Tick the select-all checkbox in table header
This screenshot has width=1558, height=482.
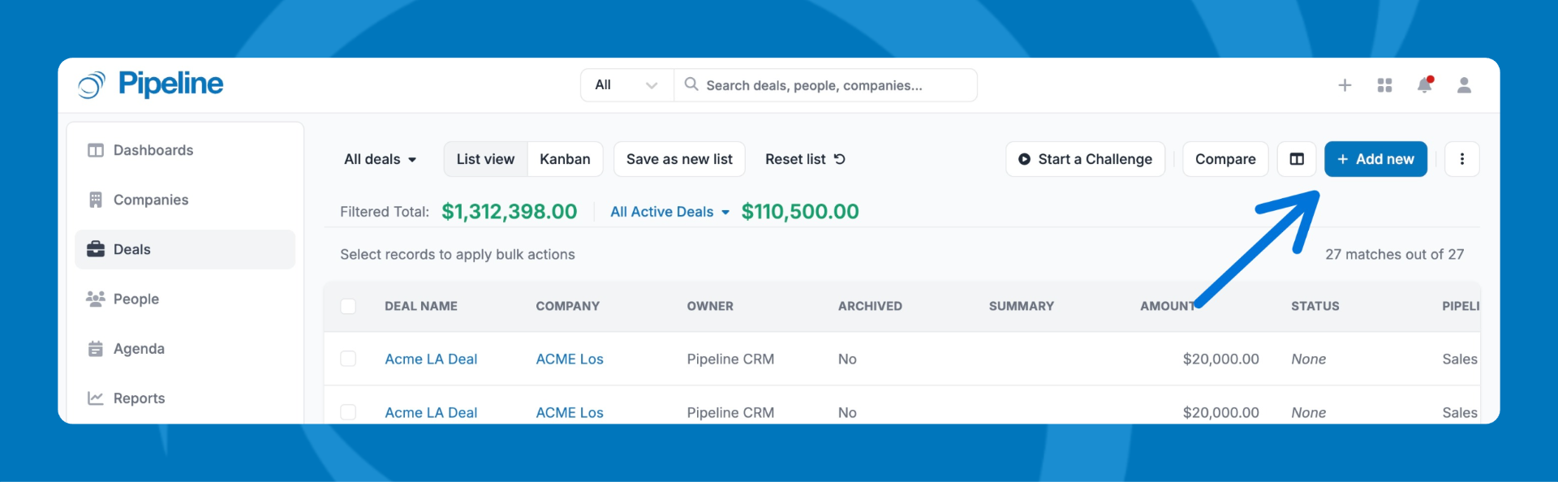tap(348, 306)
